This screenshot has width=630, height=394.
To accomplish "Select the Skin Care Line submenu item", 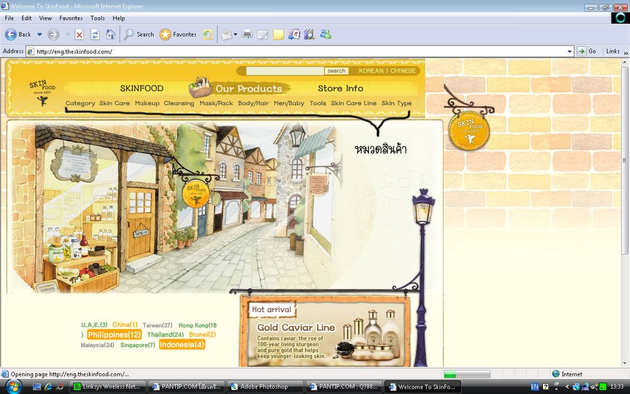I will click(x=353, y=103).
